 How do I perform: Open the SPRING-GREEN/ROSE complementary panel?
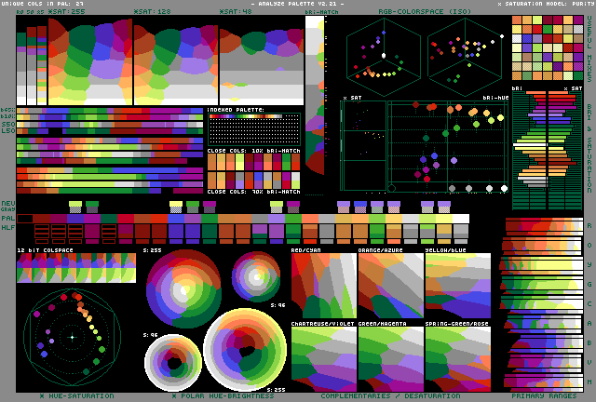[458, 359]
